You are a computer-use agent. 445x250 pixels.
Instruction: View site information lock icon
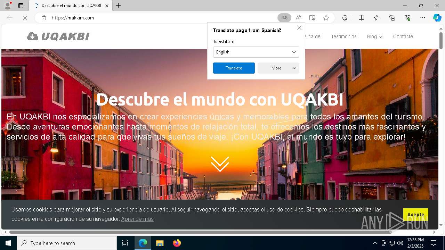click(44, 18)
